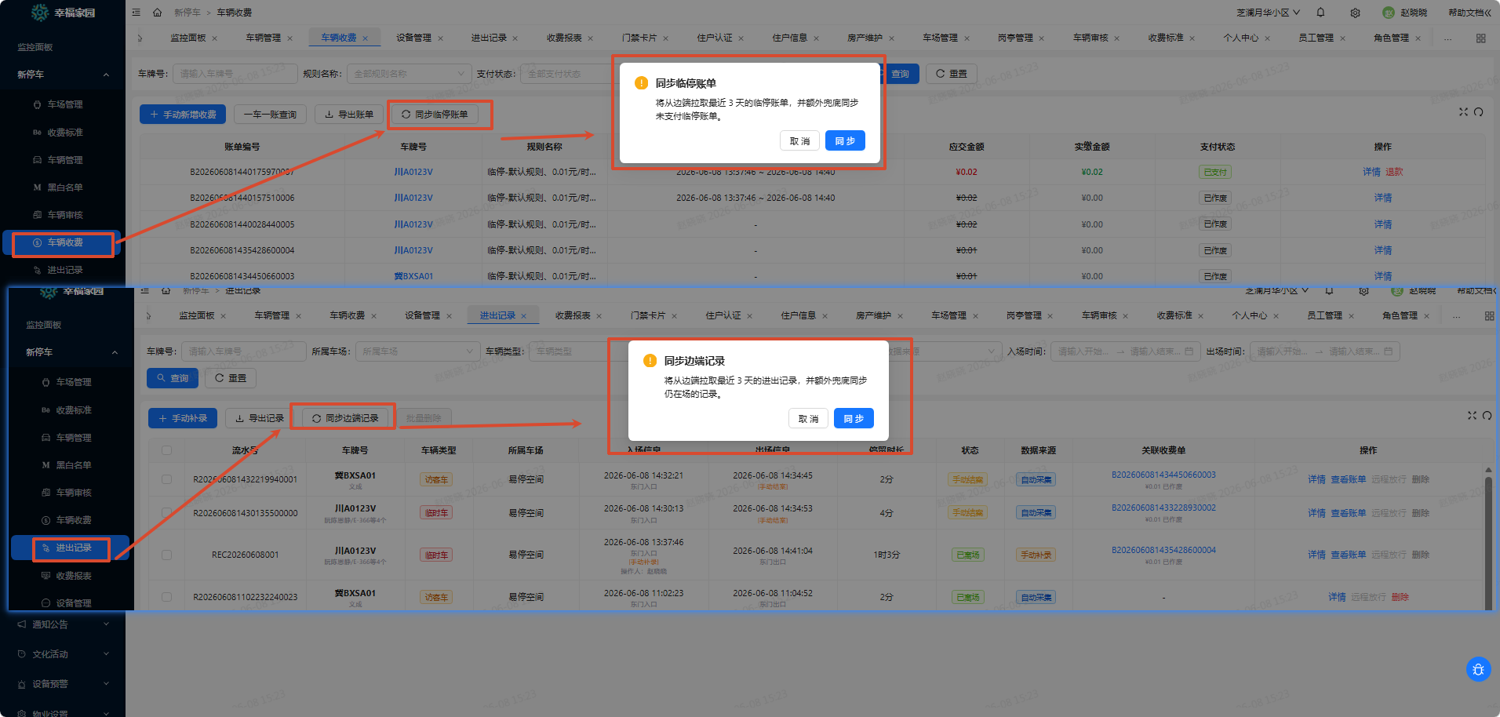Click 查询 button on 进出记录 page
The image size is (1500, 717).
172,378
